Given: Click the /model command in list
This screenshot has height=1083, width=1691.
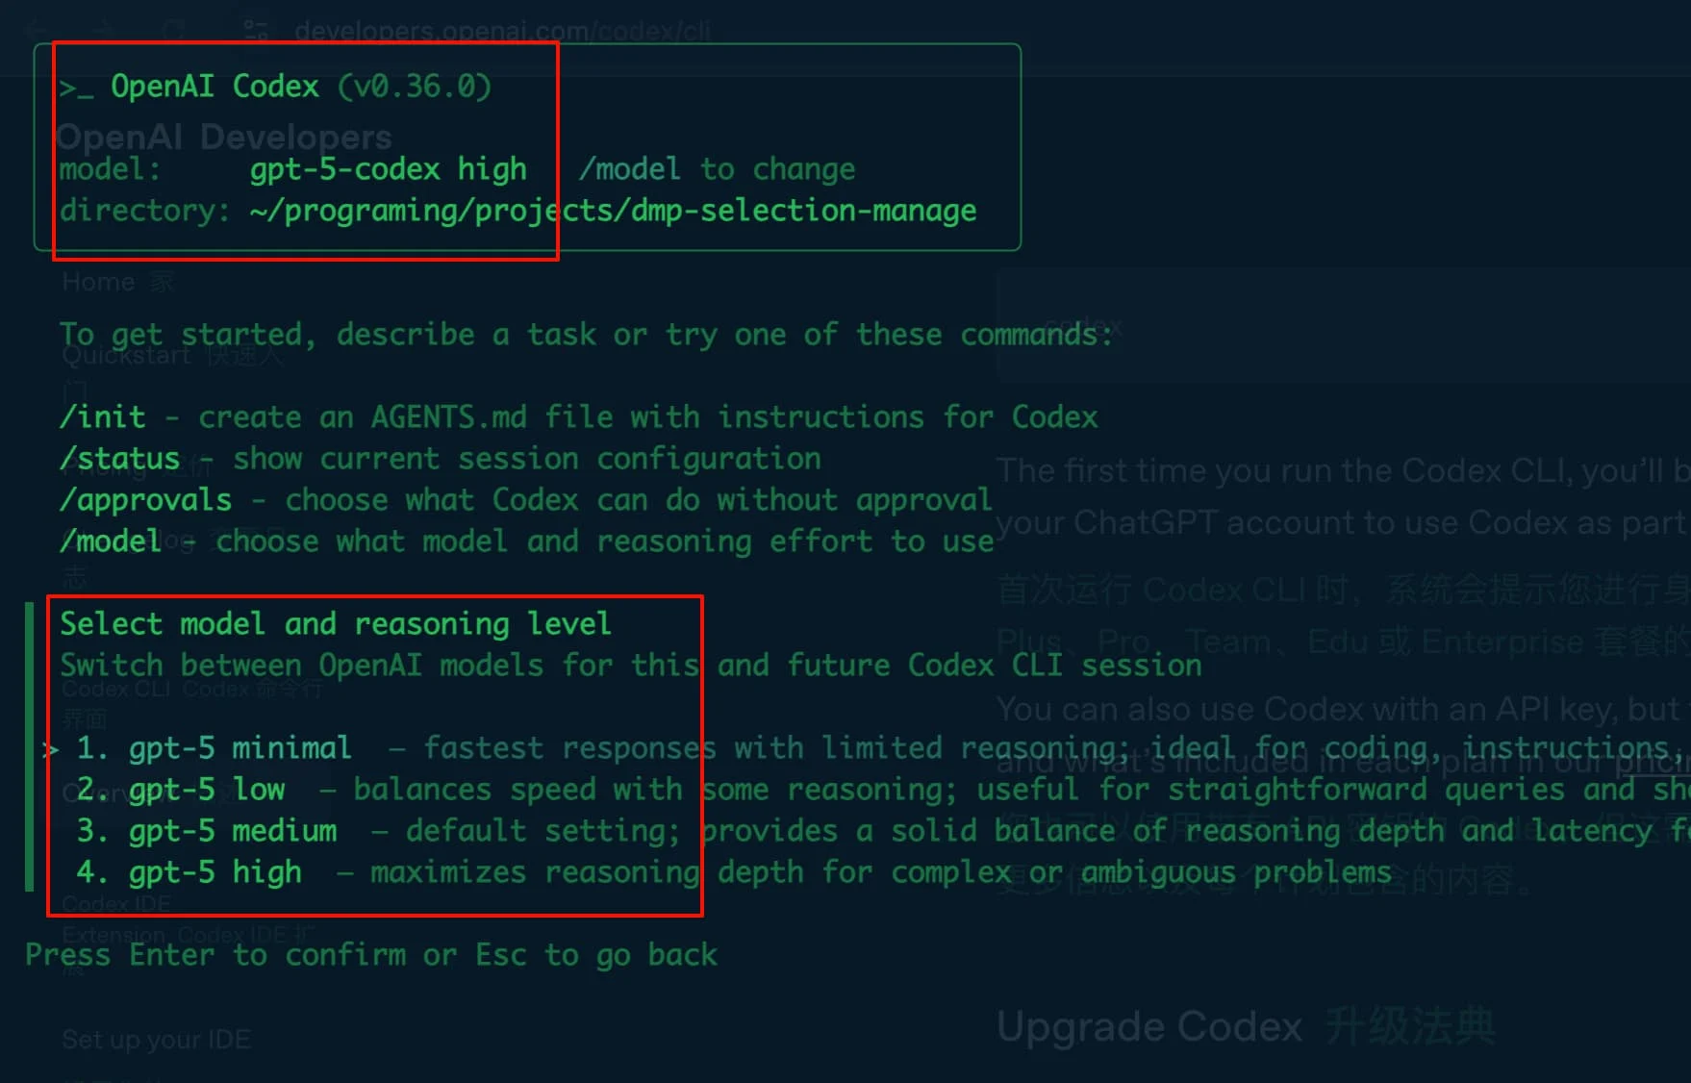Looking at the screenshot, I should point(111,541).
